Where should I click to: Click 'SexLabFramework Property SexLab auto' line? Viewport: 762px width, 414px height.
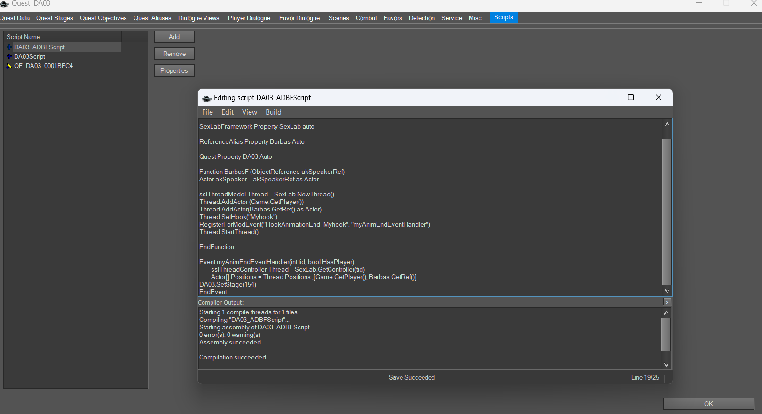click(257, 126)
